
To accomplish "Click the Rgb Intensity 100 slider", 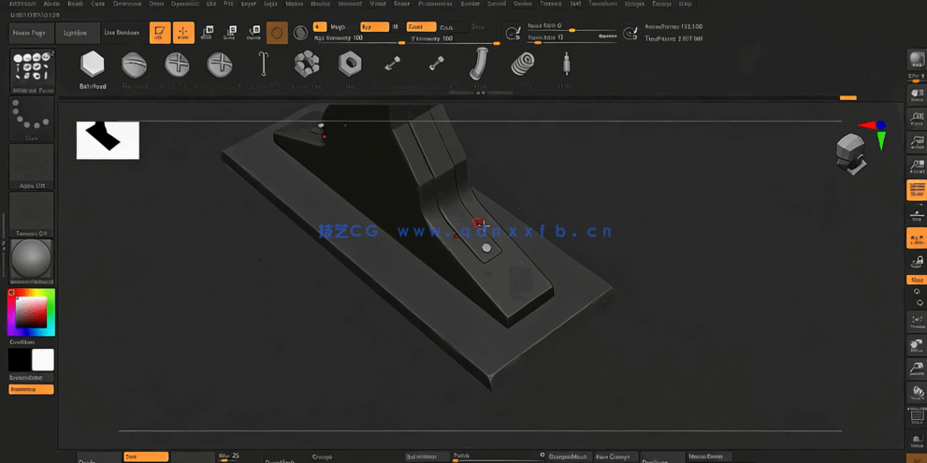I will tap(359, 39).
